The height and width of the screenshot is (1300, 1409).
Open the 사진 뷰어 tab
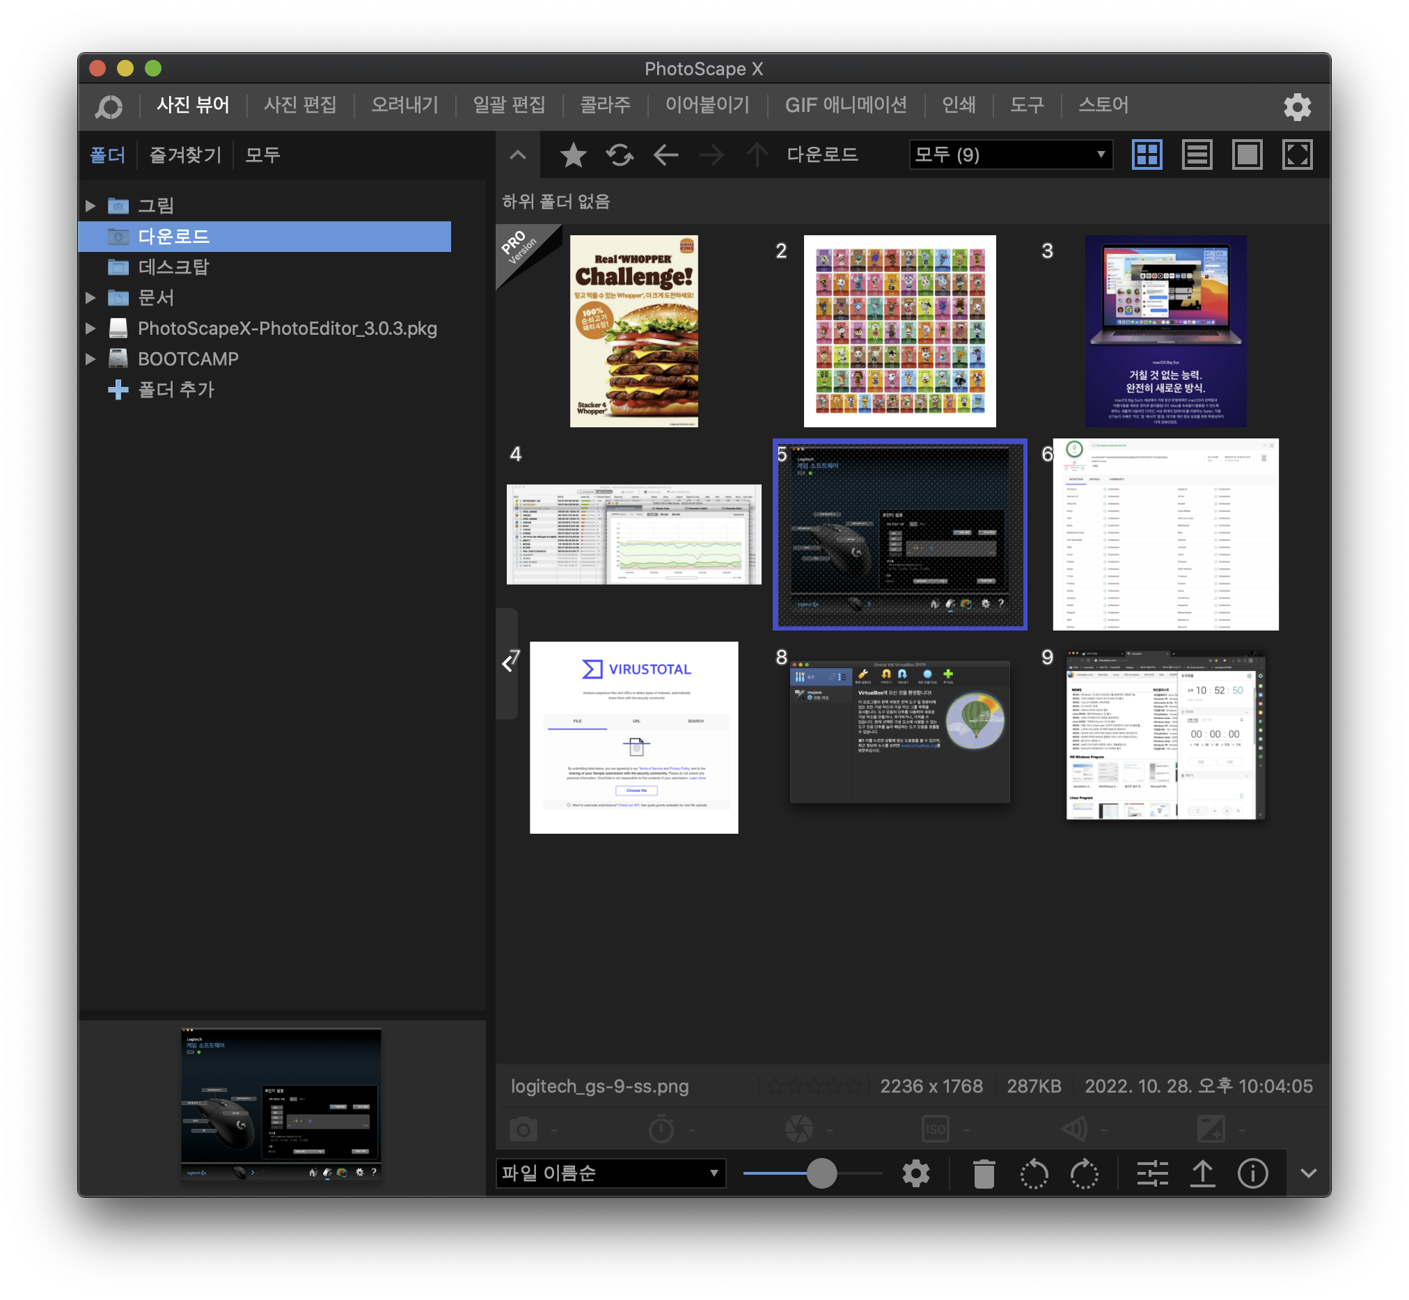(193, 105)
